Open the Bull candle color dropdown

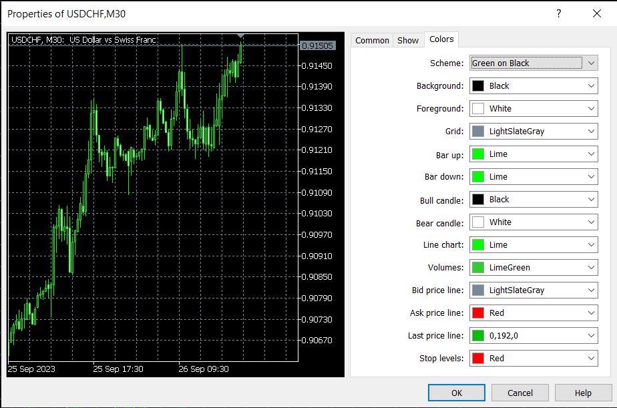(534, 200)
